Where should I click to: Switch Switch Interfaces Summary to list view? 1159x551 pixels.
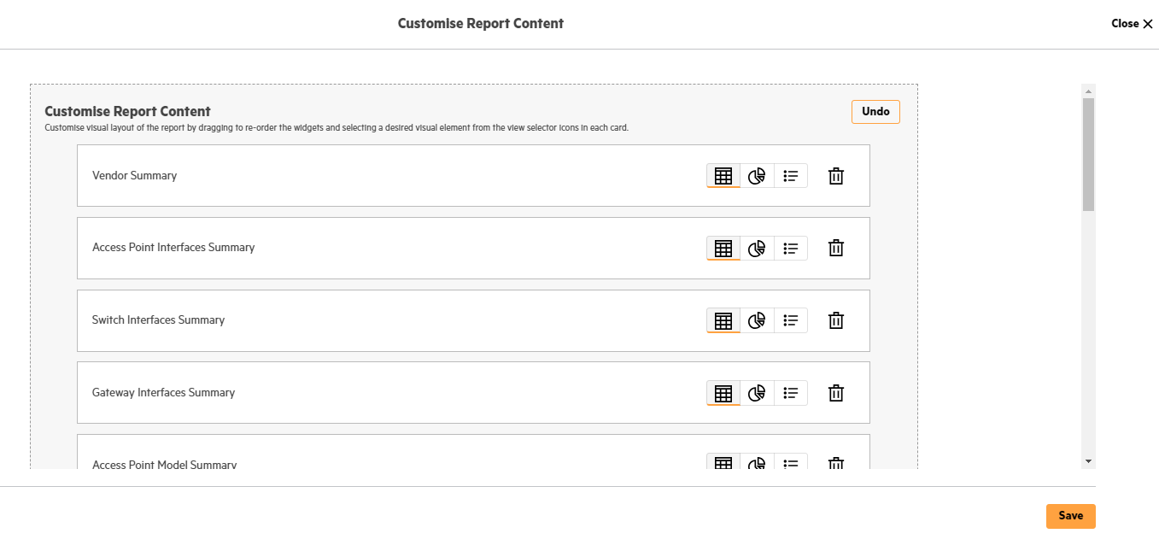[791, 320]
